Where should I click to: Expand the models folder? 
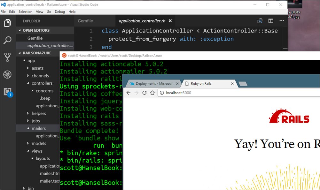[28, 143]
